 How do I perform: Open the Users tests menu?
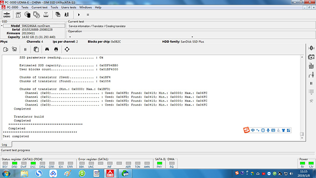click(x=69, y=7)
